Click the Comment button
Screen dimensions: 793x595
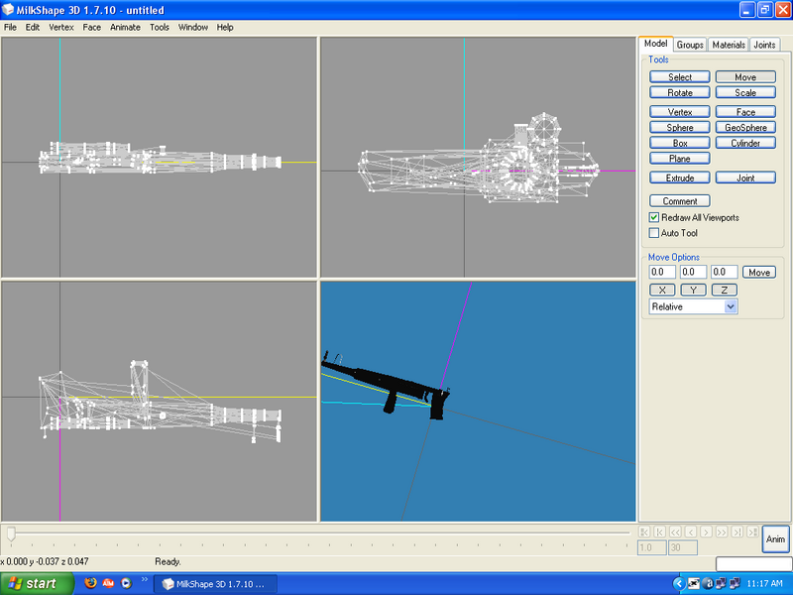[x=680, y=201]
